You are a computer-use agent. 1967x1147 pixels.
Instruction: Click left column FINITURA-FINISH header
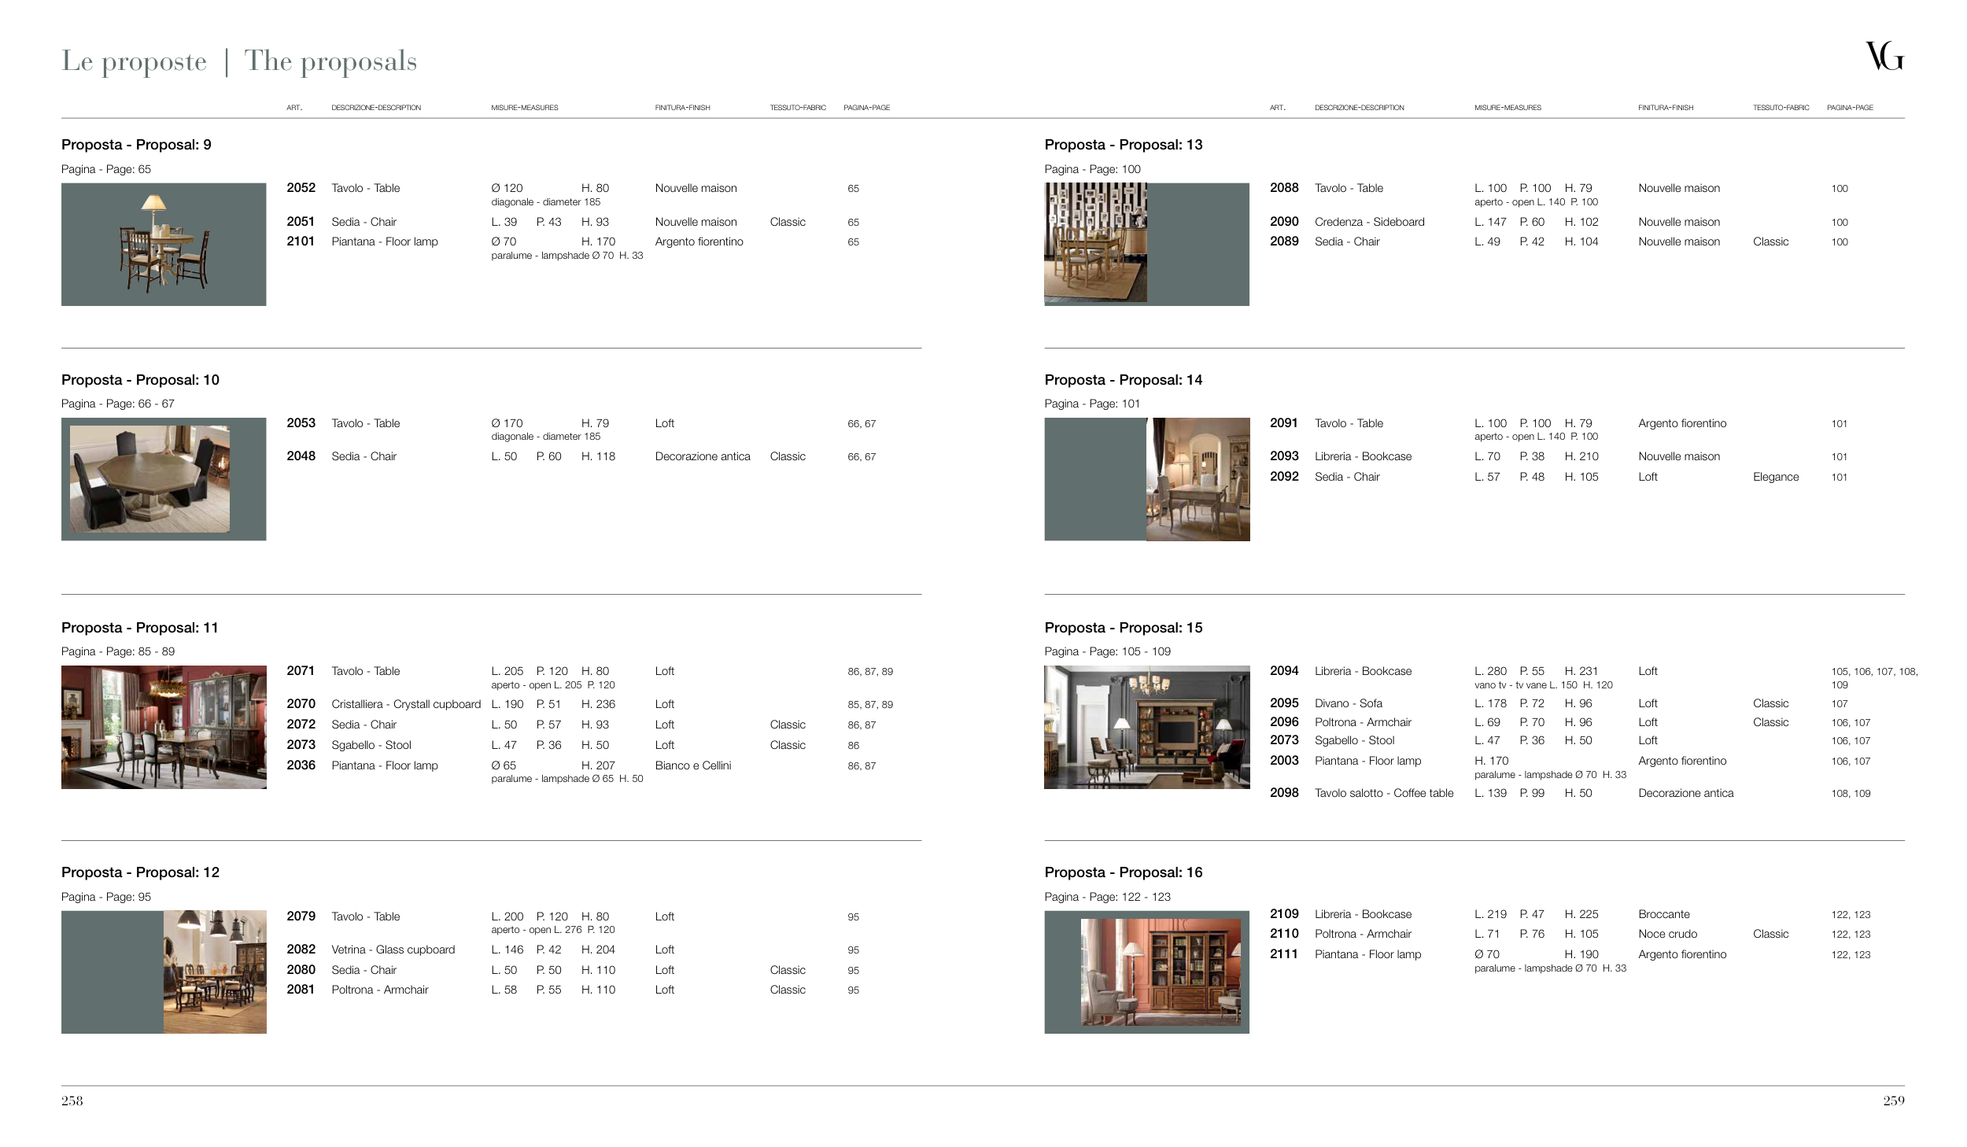pyautogui.click(x=682, y=108)
